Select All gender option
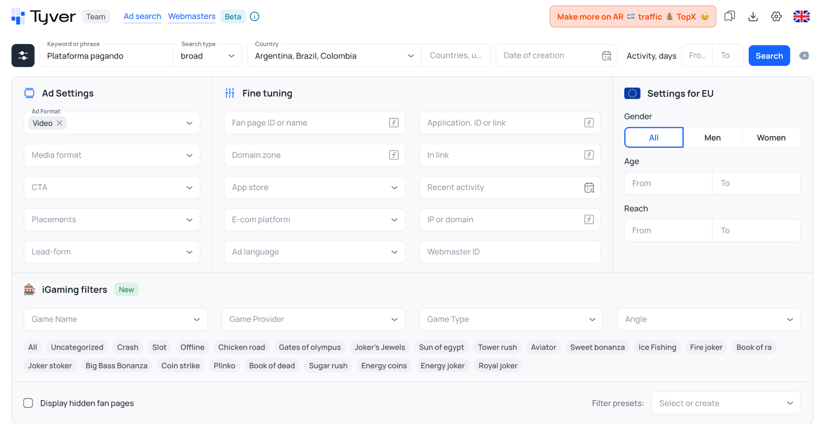Viewport: 827px width, 424px height. 654,138
